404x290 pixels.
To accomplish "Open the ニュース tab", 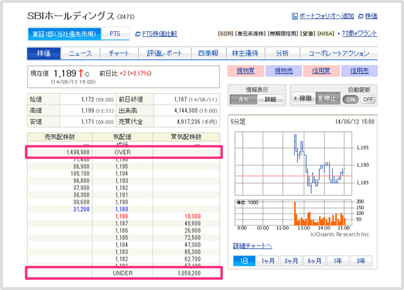I will coord(80,53).
